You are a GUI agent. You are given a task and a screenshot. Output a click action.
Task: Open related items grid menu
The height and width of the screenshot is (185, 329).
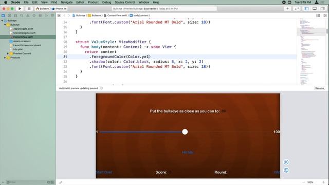pos(59,15)
